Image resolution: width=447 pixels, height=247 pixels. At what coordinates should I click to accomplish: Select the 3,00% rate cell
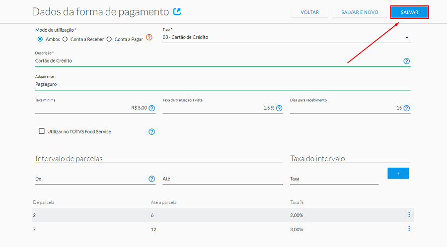[297, 229]
